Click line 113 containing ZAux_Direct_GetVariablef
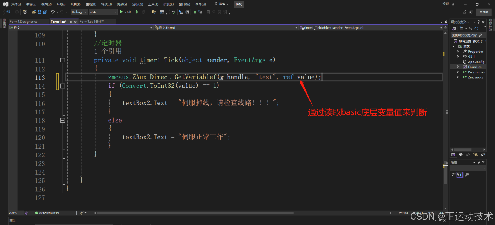 [254, 77]
